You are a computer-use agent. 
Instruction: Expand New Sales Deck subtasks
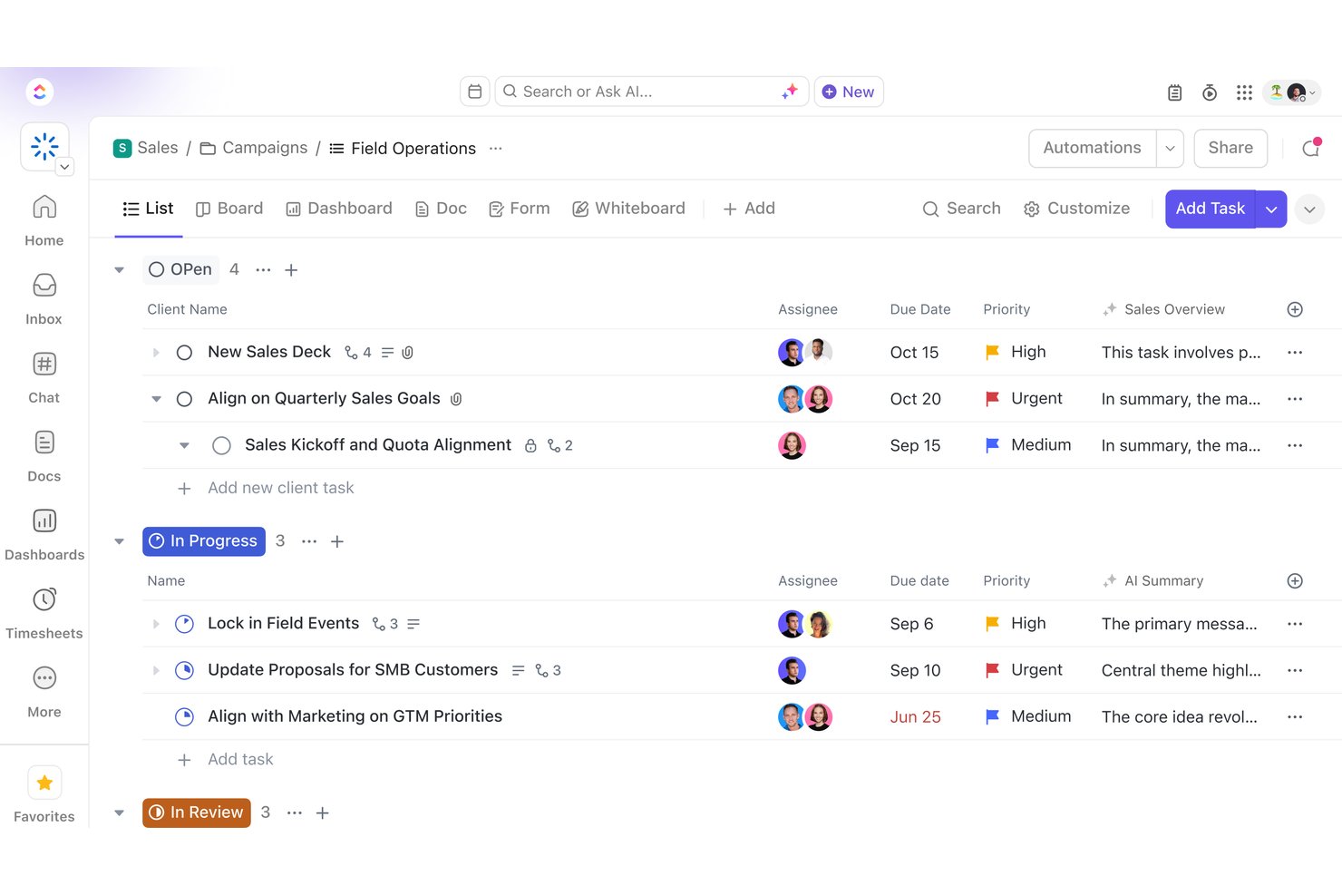[156, 353]
